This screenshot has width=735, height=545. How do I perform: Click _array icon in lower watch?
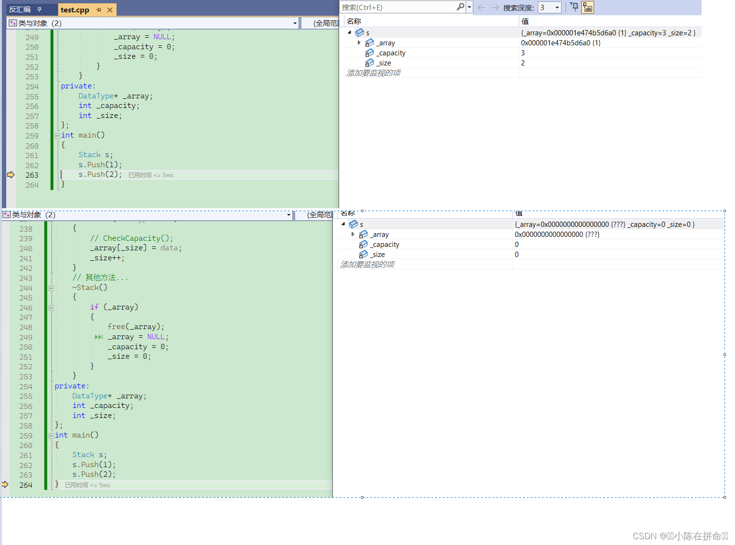(x=363, y=234)
